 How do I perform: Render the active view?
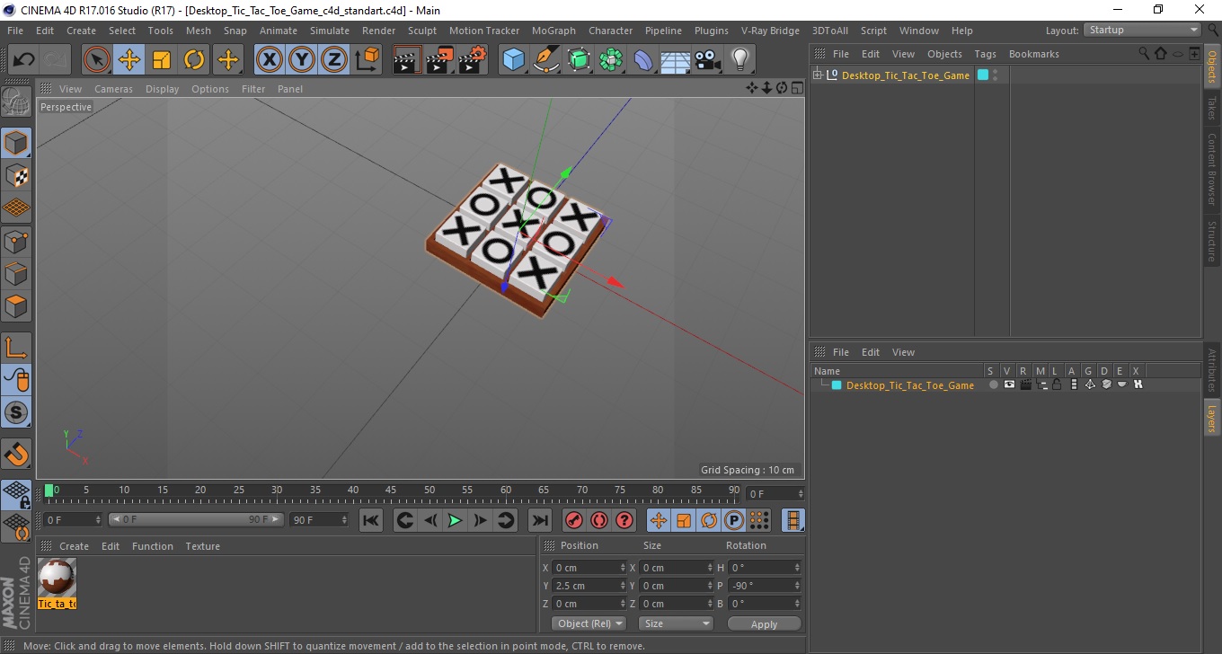pos(407,60)
